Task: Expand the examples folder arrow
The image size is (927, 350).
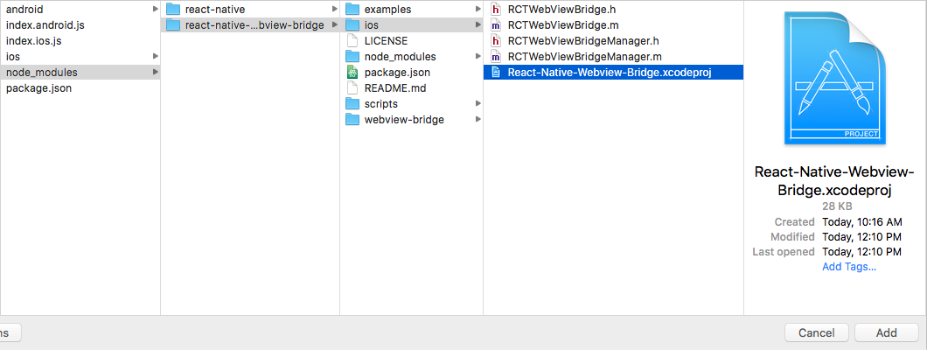Action: click(x=477, y=10)
